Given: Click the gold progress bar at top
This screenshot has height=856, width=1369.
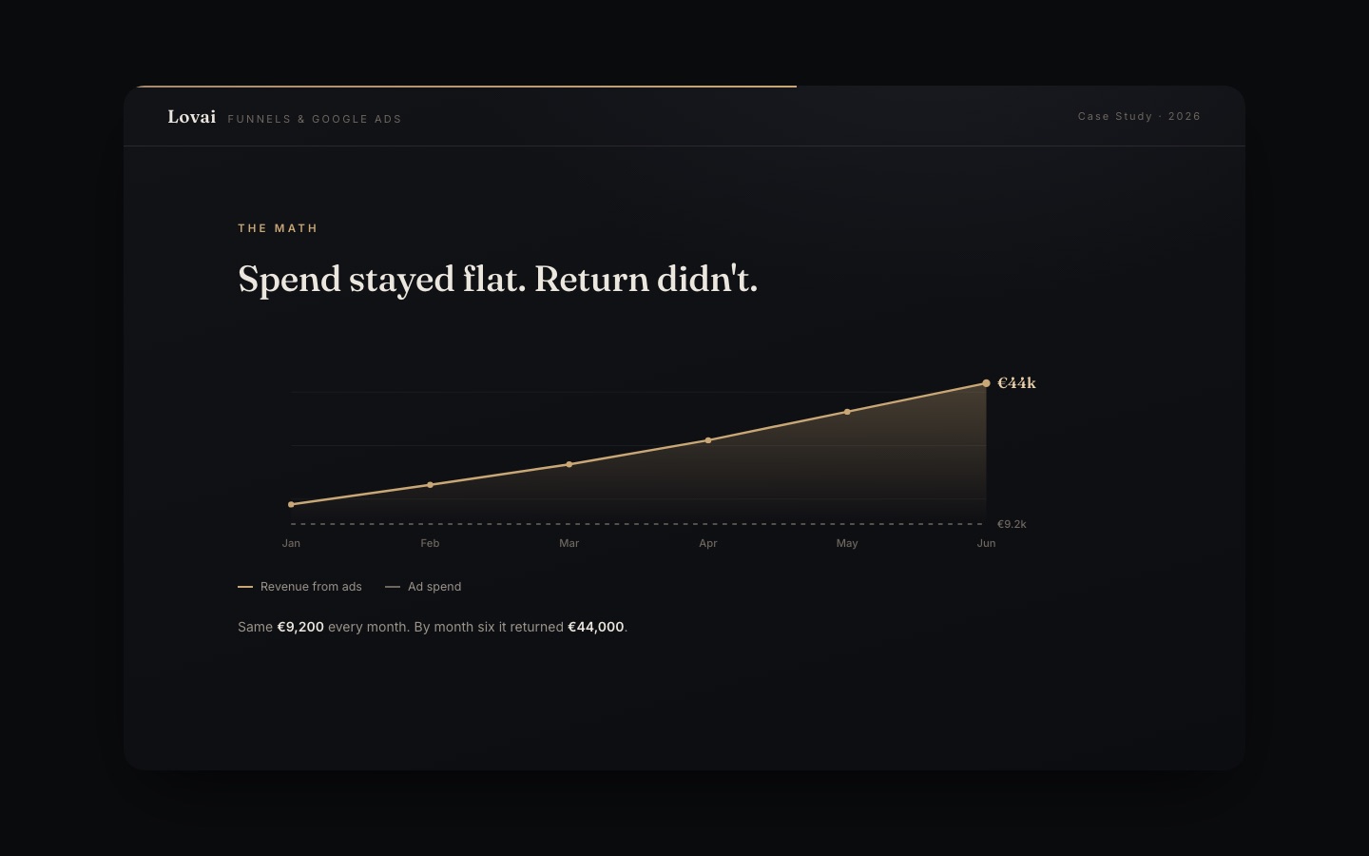Looking at the screenshot, I should [x=464, y=87].
